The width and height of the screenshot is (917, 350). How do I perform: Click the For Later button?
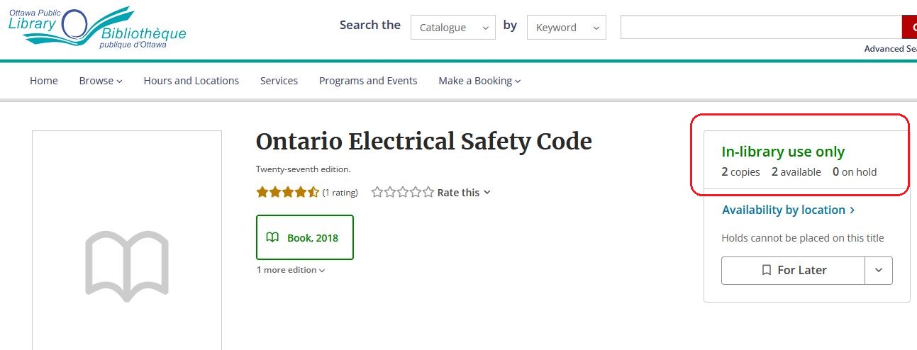(793, 270)
